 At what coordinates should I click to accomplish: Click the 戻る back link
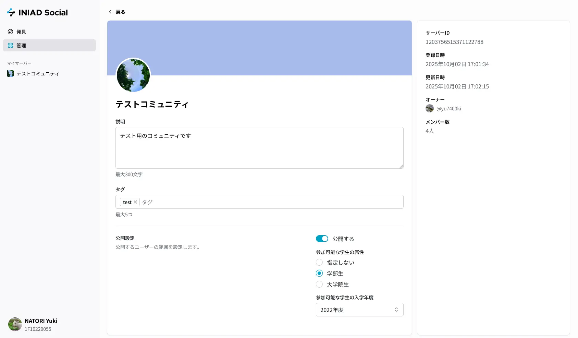click(x=120, y=12)
